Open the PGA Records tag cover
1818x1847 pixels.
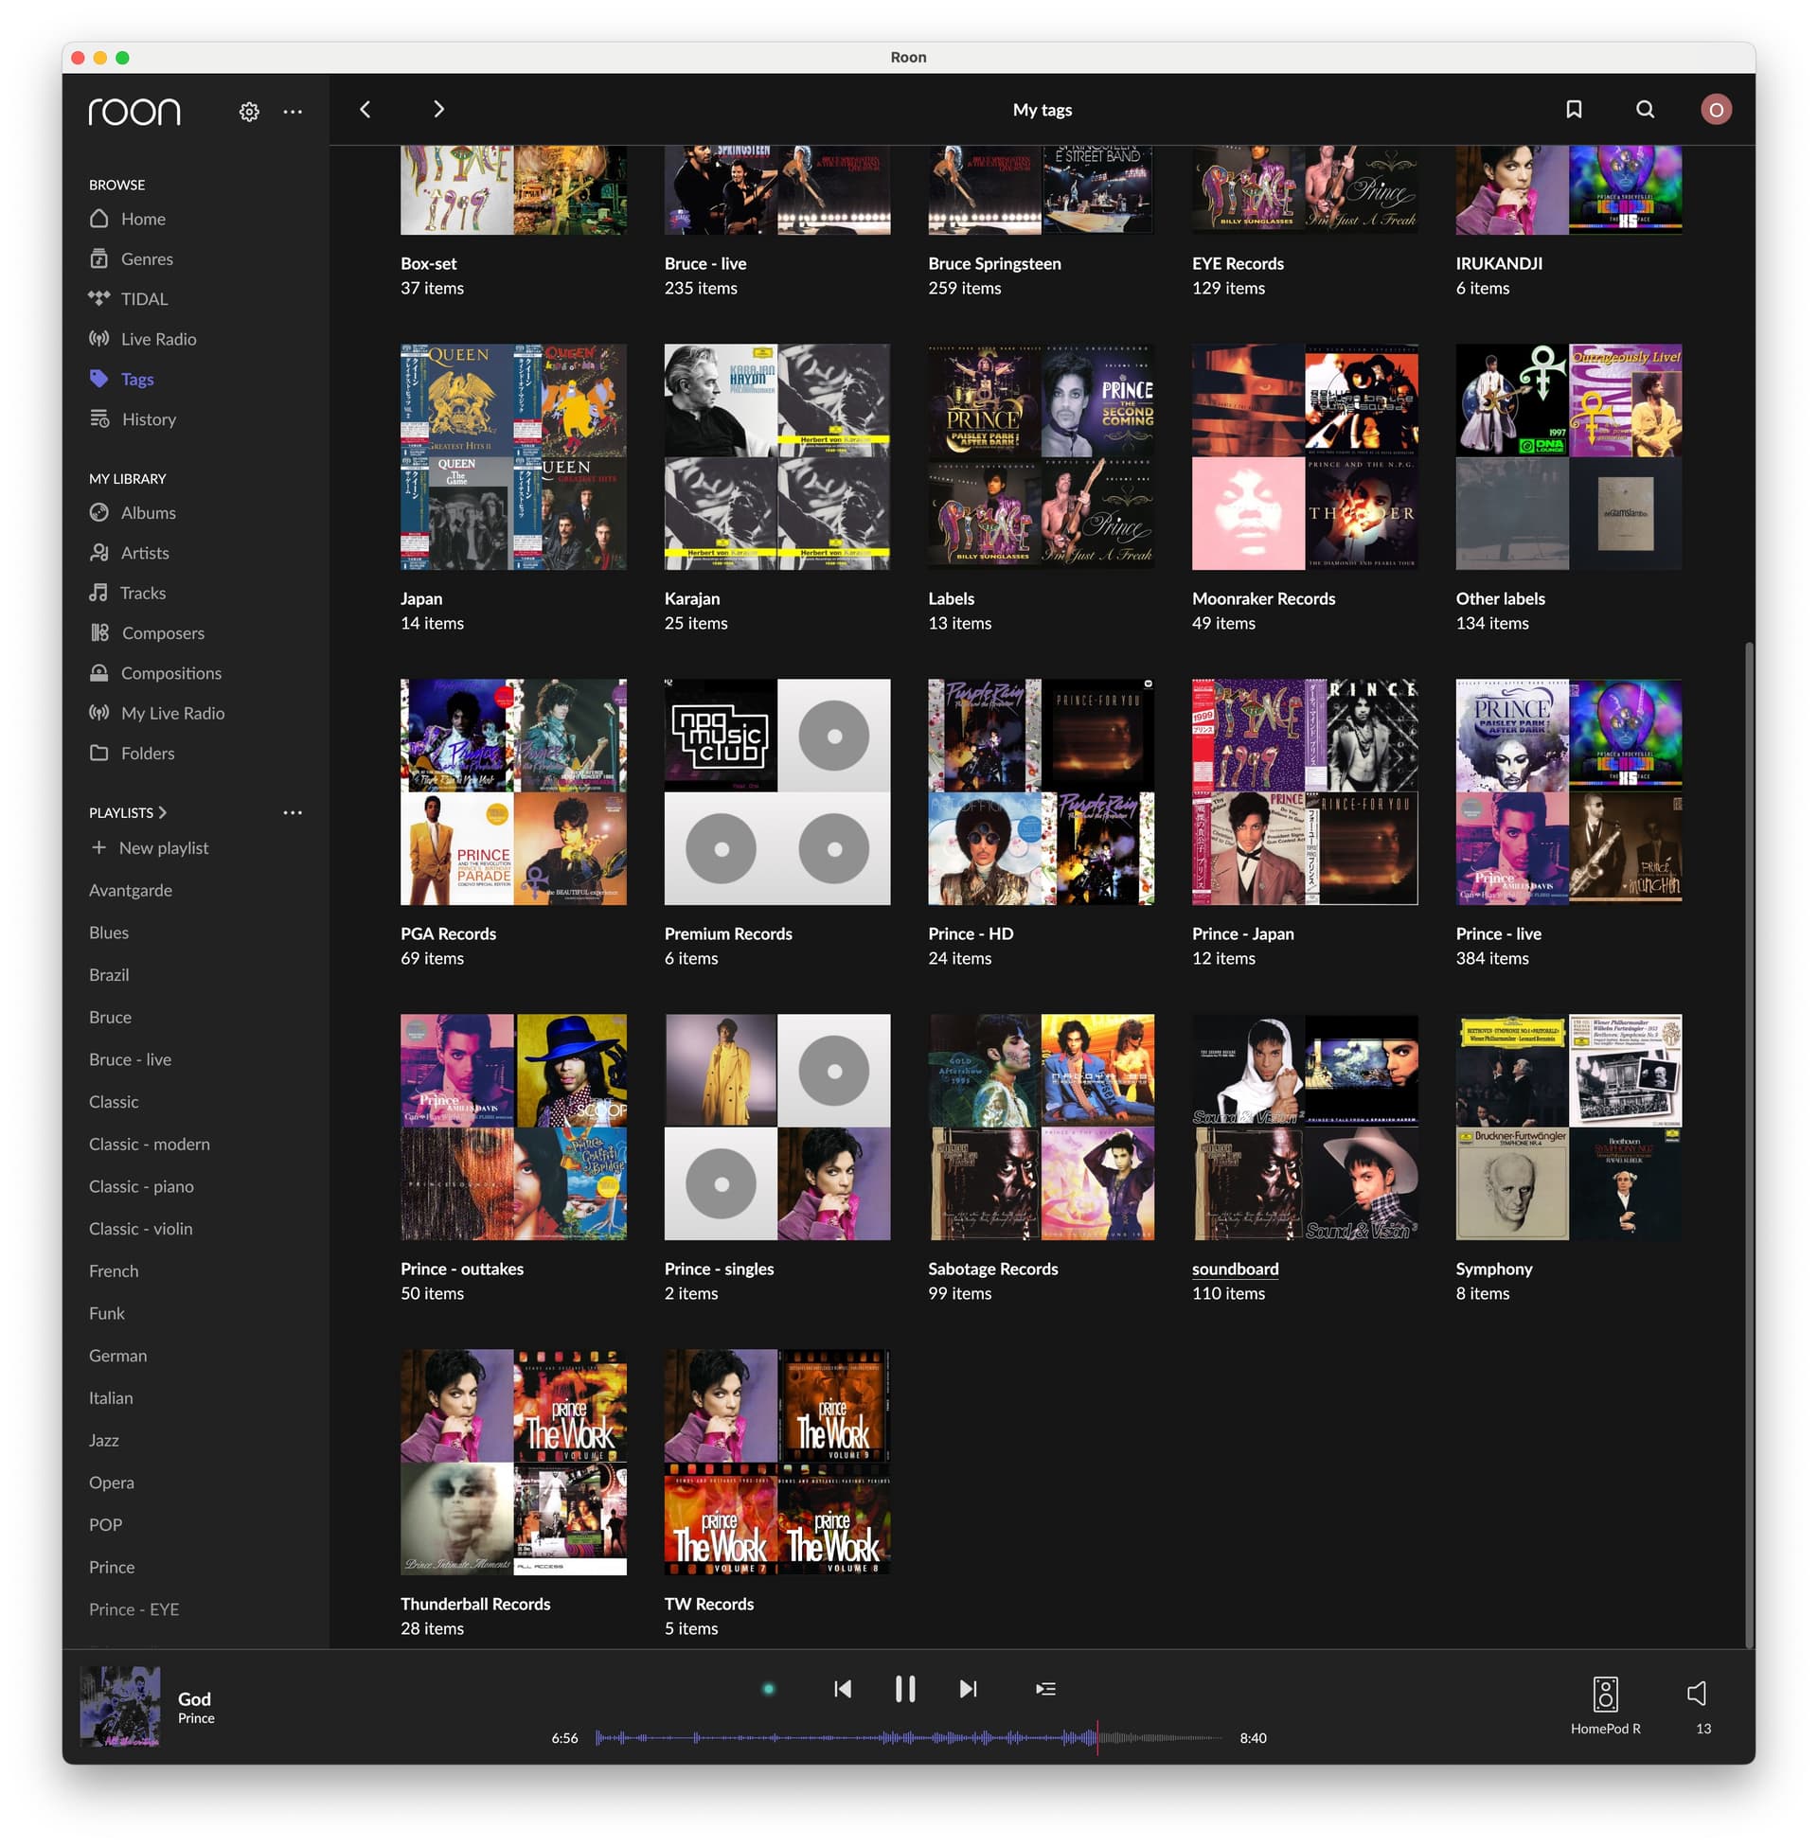click(x=514, y=792)
